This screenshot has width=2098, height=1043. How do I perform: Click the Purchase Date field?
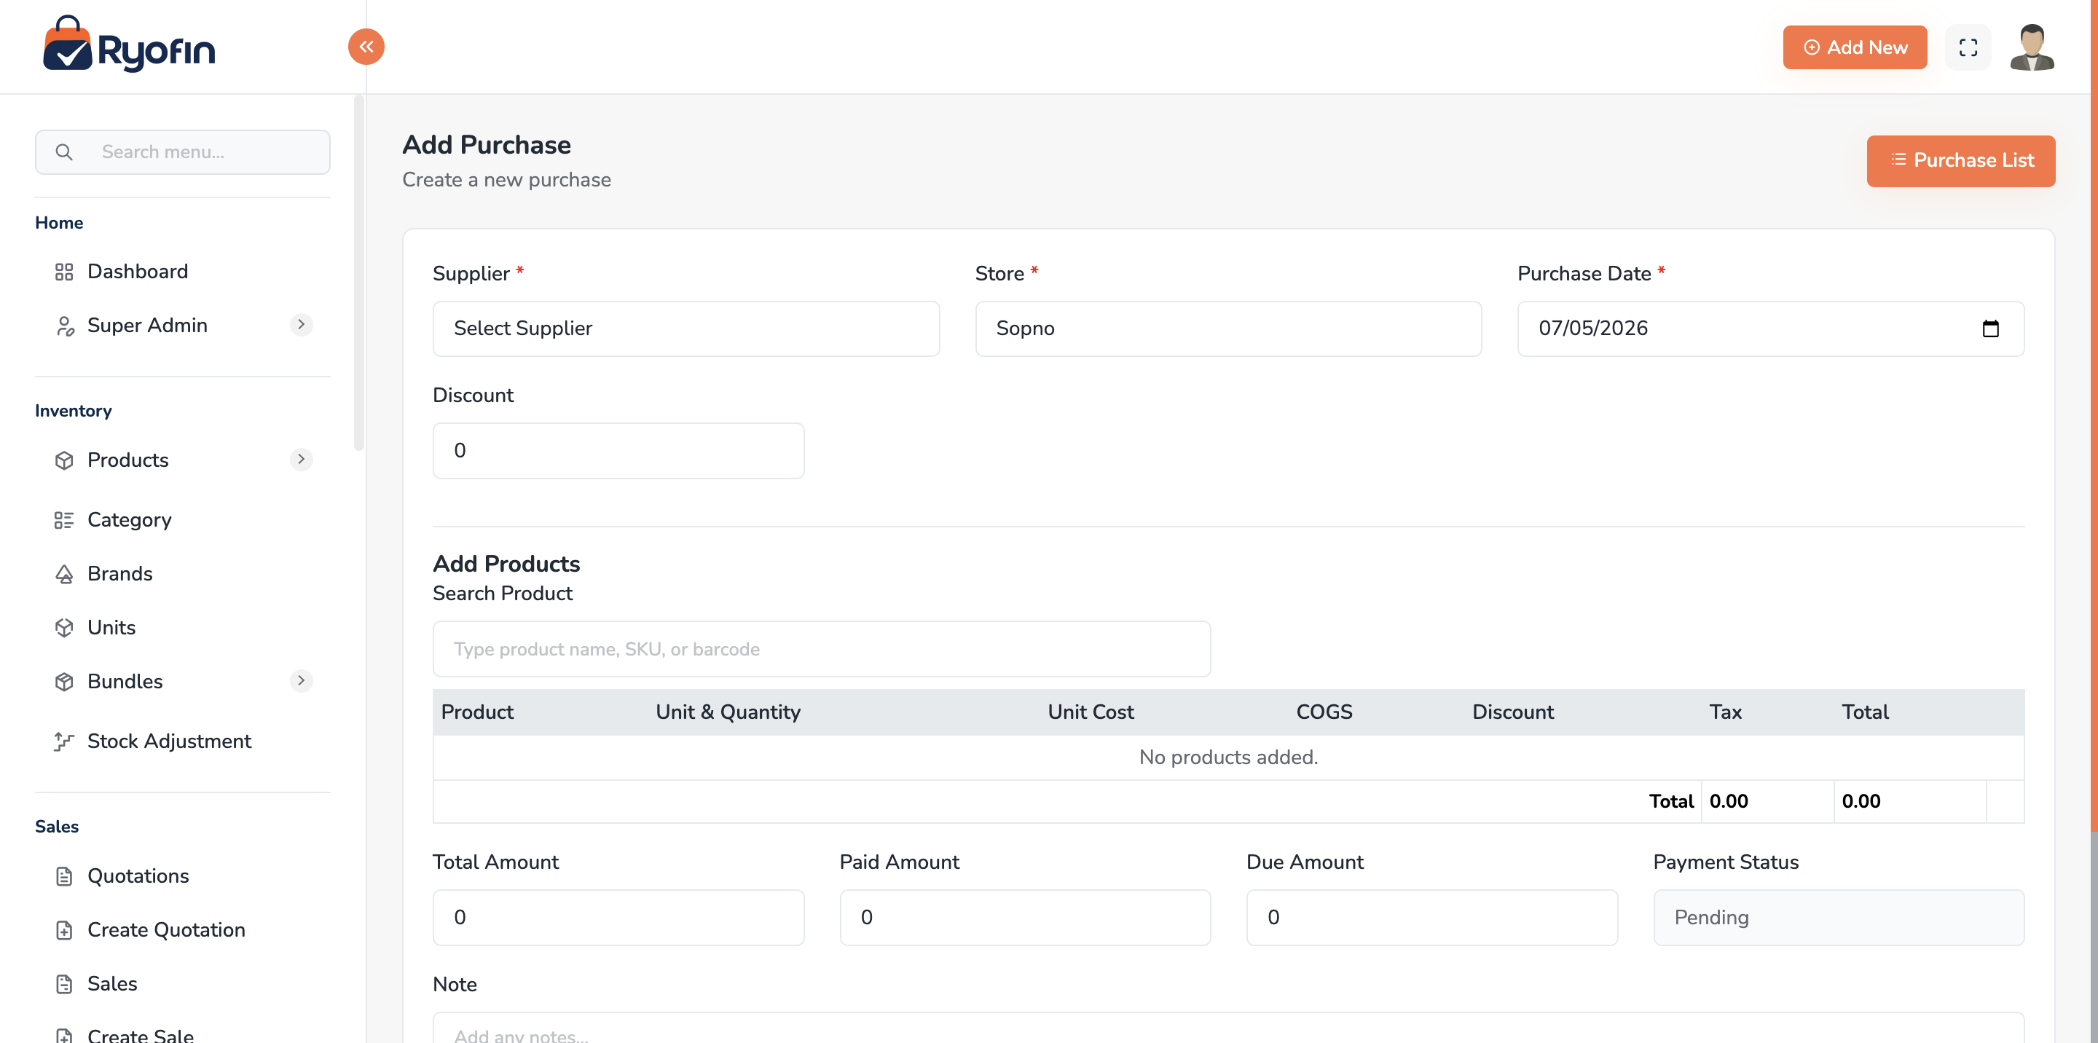coord(1771,329)
